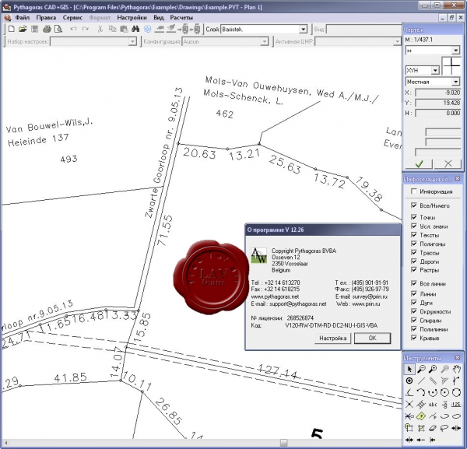Uncheck the Все линии checkbox
Screen dimensions: 467x449
[414, 283]
